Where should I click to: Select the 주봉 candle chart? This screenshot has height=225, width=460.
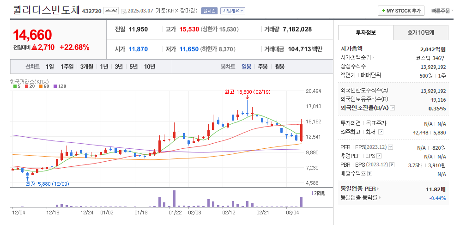point(263,67)
